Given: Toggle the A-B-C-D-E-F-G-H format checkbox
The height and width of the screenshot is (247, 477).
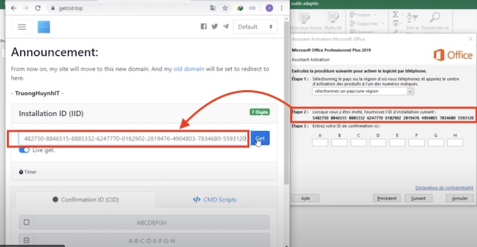Looking at the screenshot, I should (27, 240).
